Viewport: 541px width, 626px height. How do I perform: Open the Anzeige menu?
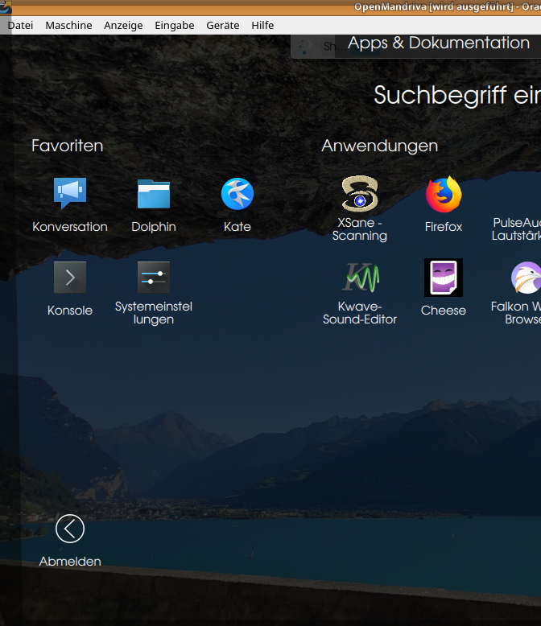(x=123, y=25)
